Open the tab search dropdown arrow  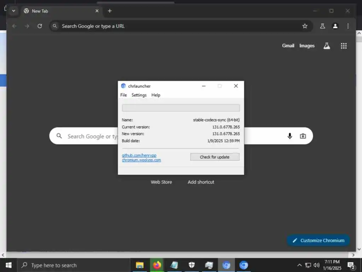point(14,11)
